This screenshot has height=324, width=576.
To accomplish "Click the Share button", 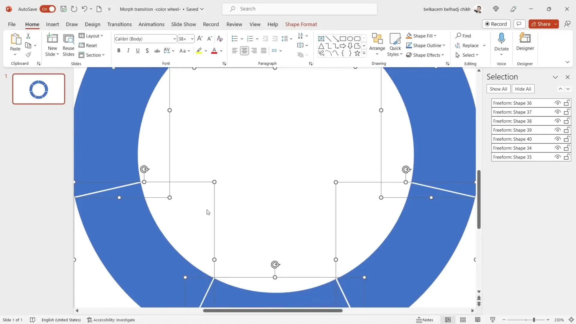I will tap(541, 24).
